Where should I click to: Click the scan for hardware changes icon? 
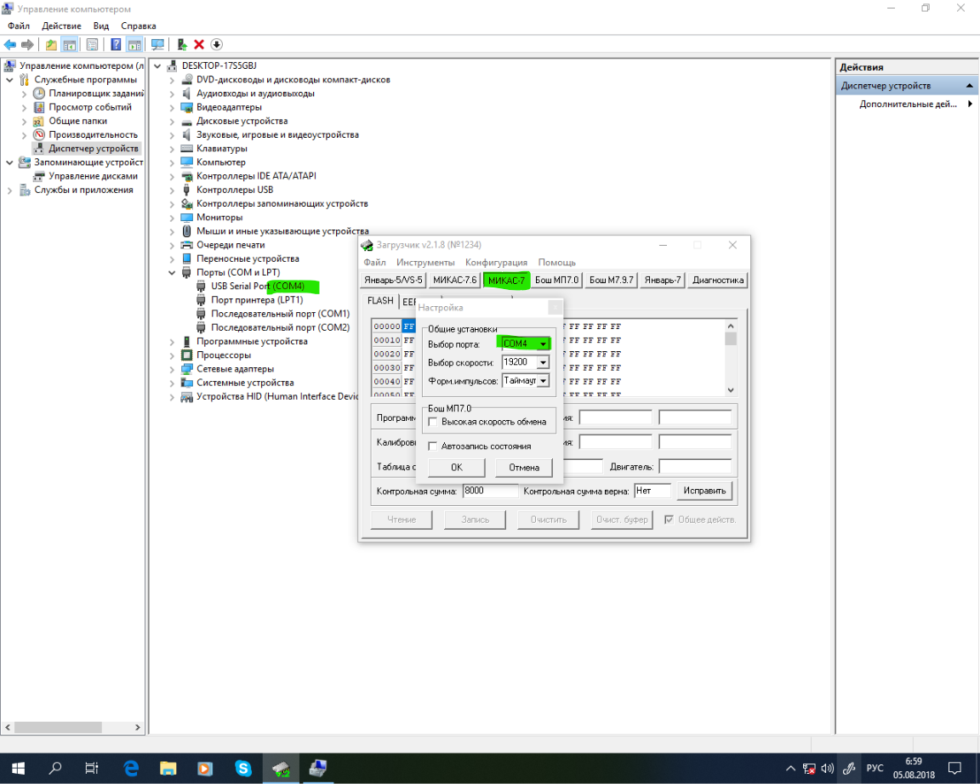pyautogui.click(x=157, y=44)
